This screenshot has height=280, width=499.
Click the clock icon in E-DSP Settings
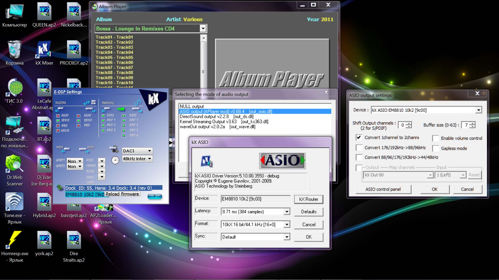point(115,160)
